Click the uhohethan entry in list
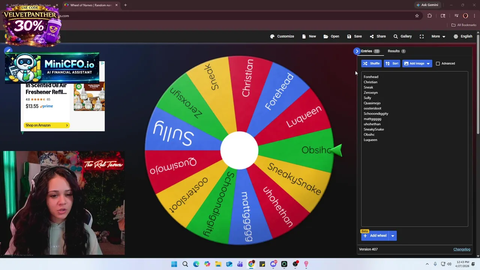Screen dimensions: 480x270 pyautogui.click(x=372, y=124)
